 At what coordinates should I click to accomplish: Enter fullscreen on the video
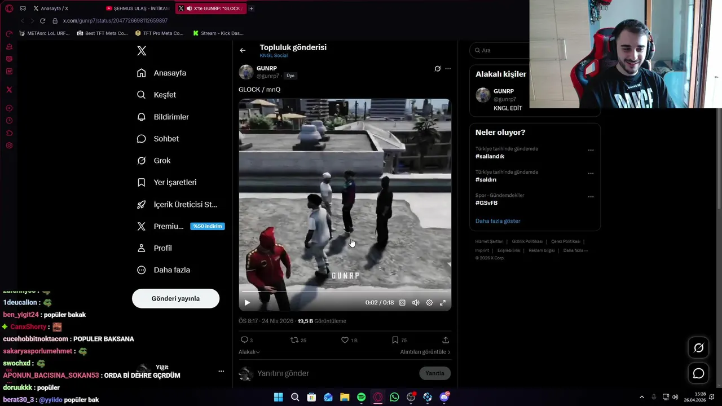[443, 303]
